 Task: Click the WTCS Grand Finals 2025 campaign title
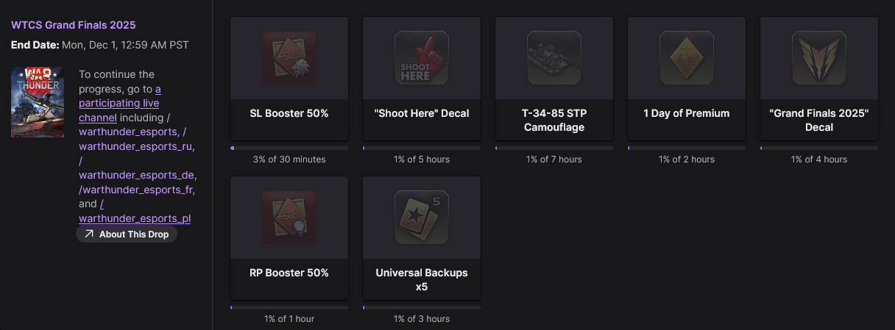(73, 25)
